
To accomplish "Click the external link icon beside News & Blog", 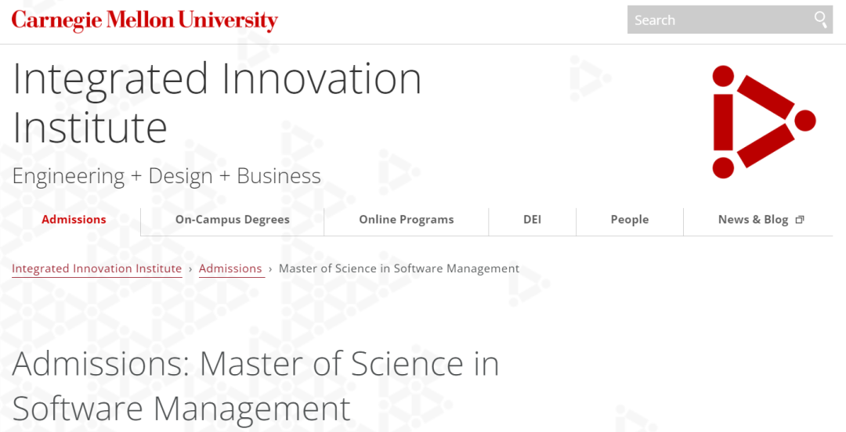I will click(x=800, y=220).
